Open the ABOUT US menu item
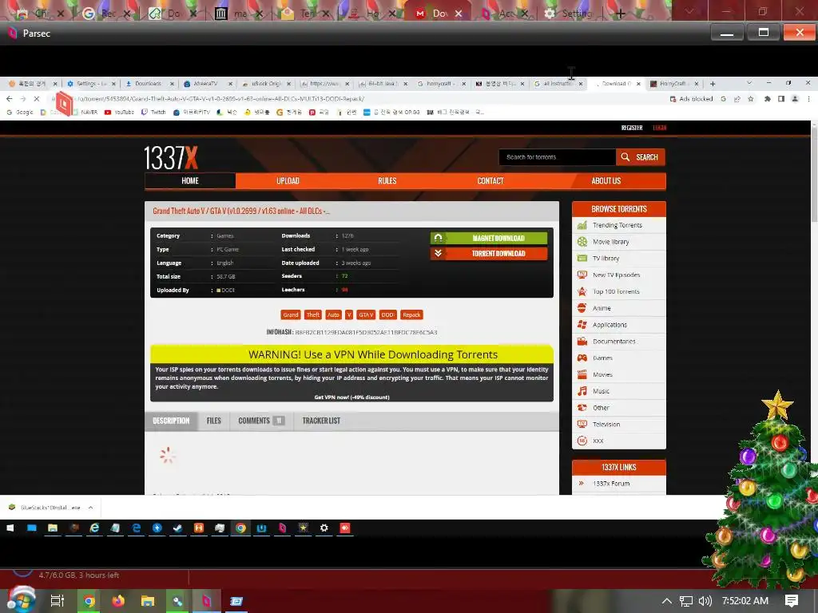 (606, 181)
